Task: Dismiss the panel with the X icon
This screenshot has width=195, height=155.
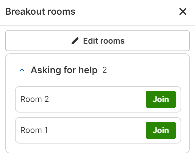Action: coord(183,12)
